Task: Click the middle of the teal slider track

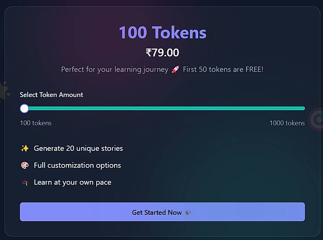Action: pyautogui.click(x=165, y=109)
